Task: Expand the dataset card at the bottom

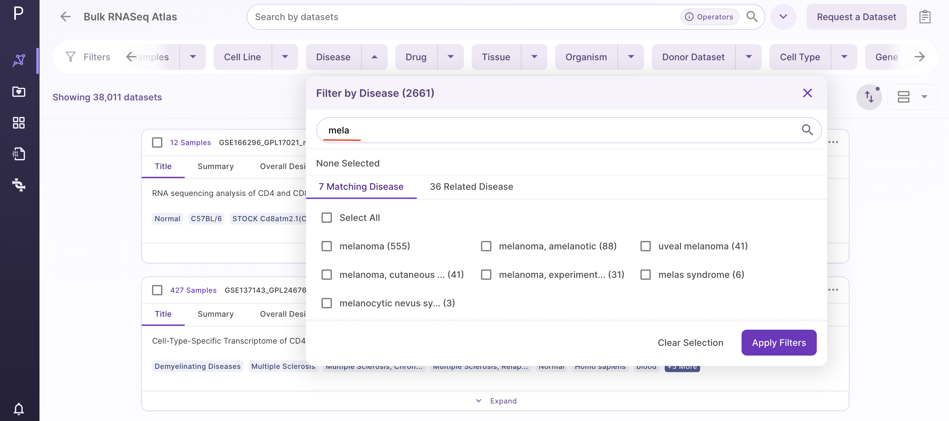Action: click(x=496, y=401)
